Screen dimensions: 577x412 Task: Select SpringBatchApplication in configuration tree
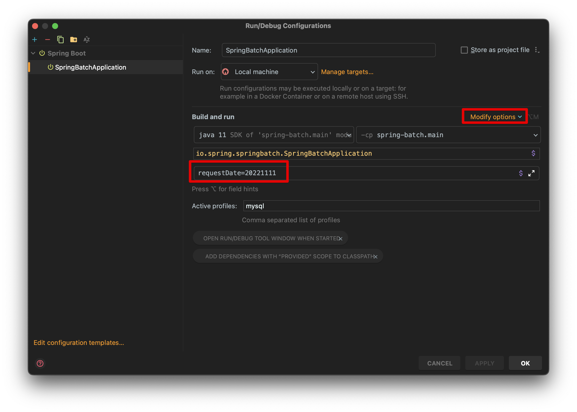click(x=90, y=67)
